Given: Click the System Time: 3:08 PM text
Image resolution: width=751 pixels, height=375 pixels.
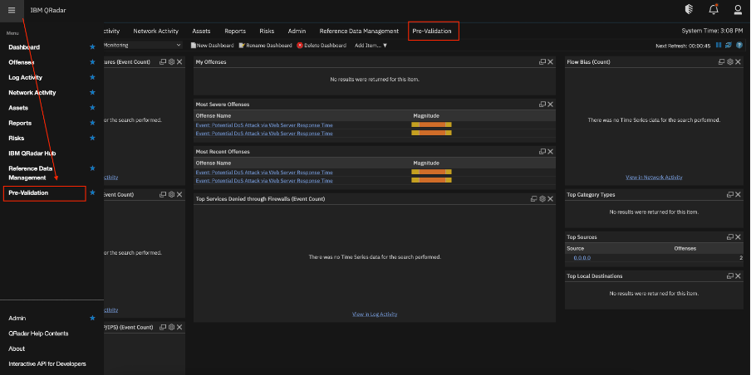Looking at the screenshot, I should point(712,31).
